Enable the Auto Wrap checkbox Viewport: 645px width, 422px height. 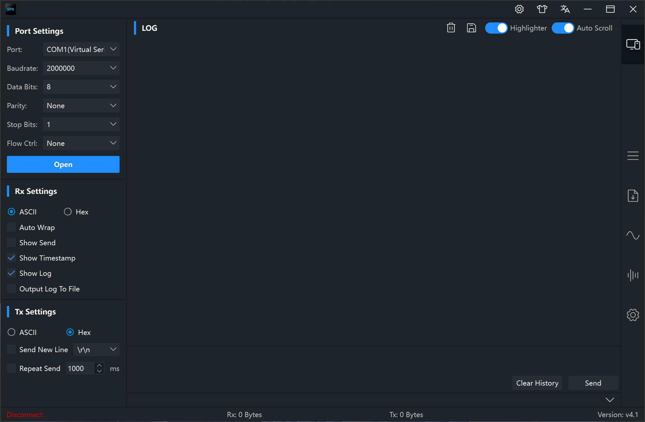[x=11, y=227]
